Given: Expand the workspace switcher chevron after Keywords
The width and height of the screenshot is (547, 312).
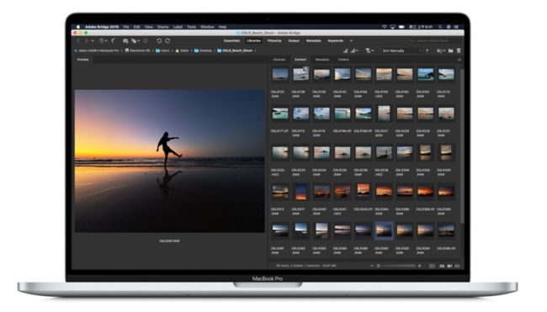Looking at the screenshot, I should (x=351, y=40).
